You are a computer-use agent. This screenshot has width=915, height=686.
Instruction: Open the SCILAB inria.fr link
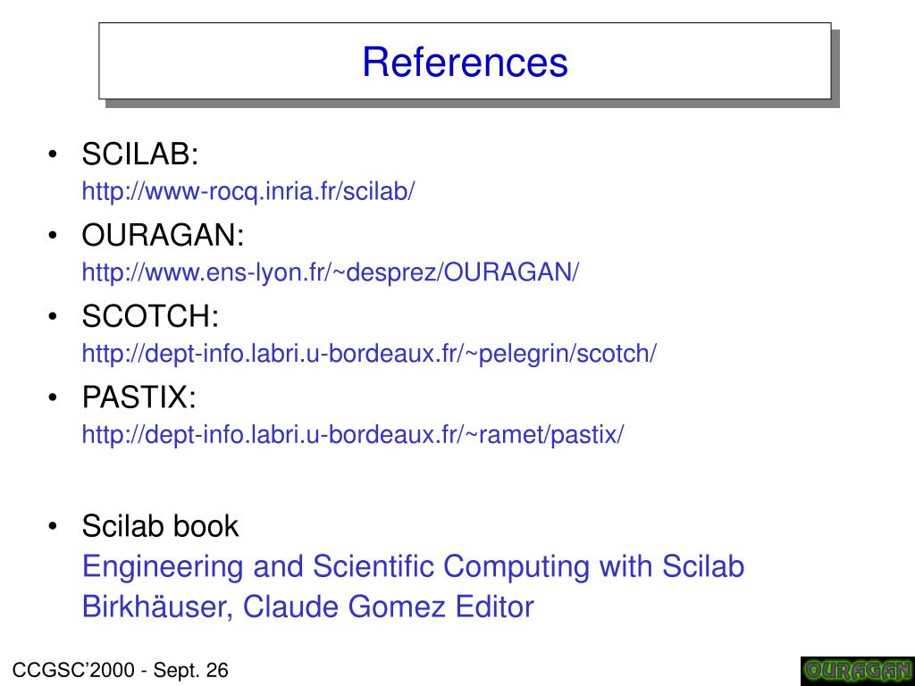point(248,191)
